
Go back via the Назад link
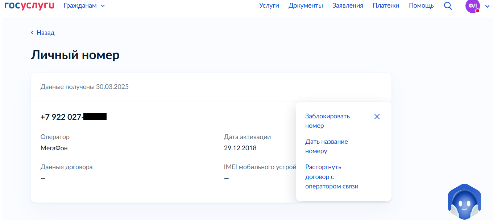pos(43,33)
